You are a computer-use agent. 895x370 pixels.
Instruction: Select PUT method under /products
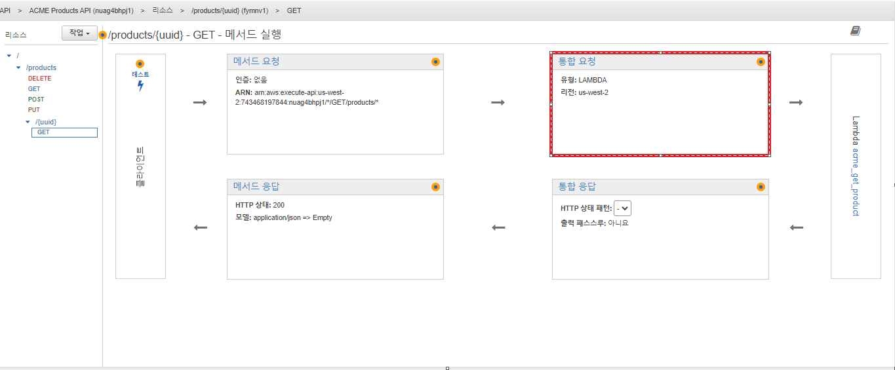click(34, 110)
